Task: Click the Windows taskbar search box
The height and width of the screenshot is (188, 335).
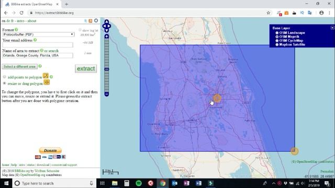Action: 54,183
